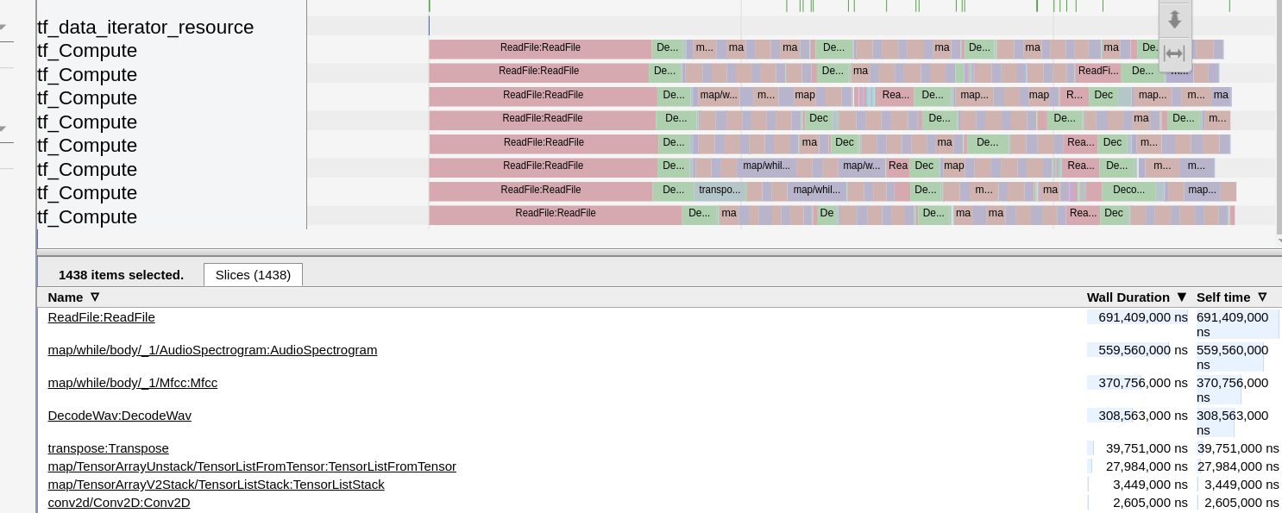Click the Mfcc:Mfcc slice name link

click(132, 383)
